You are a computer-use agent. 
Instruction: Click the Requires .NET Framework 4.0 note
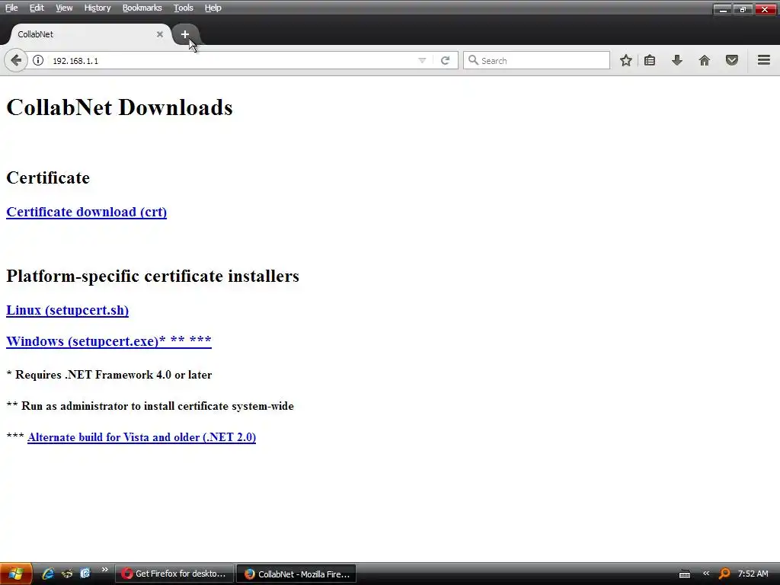tap(109, 375)
